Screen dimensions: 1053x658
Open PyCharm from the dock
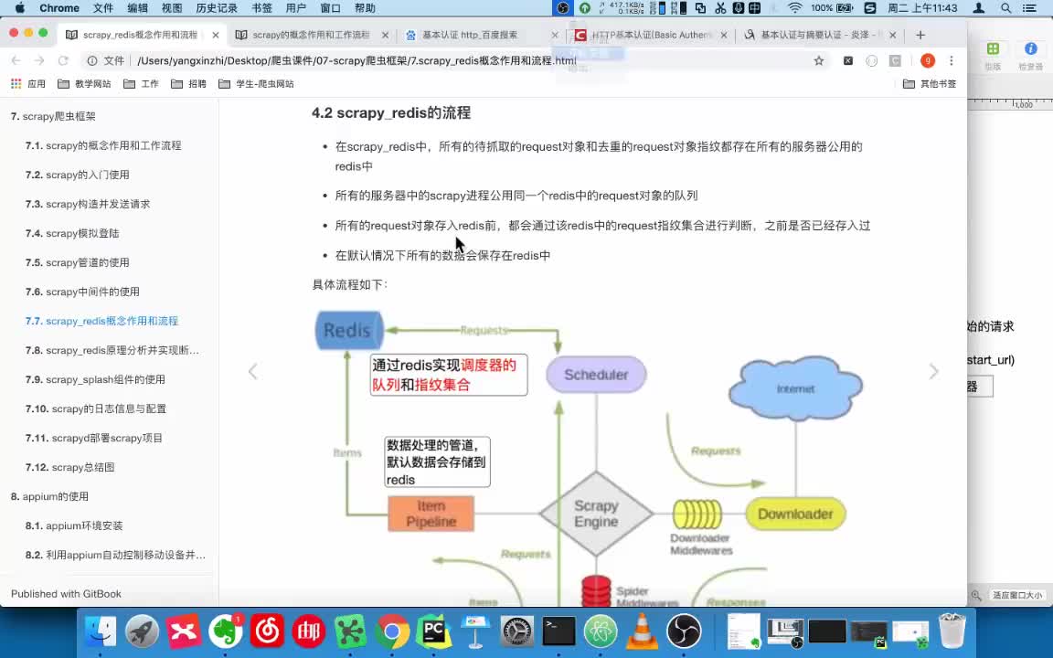(434, 631)
